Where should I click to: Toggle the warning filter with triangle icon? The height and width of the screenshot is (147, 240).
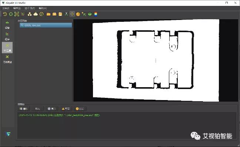pyautogui.click(x=66, y=109)
